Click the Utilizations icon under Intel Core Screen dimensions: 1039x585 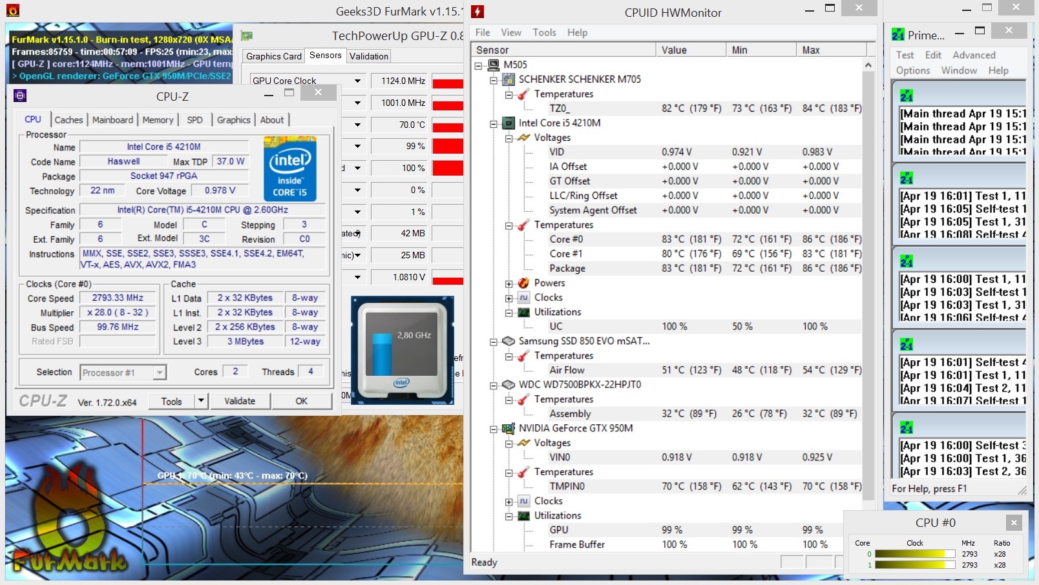tap(523, 312)
